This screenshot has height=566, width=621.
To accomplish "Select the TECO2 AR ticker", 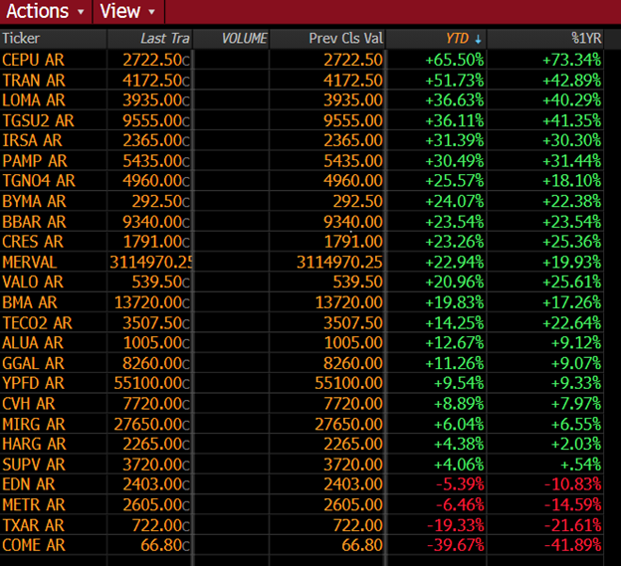I will pos(37,323).
